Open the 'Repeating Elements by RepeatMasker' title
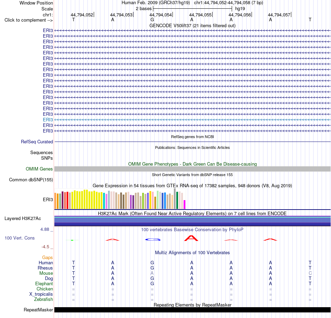 pyautogui.click(x=192, y=305)
